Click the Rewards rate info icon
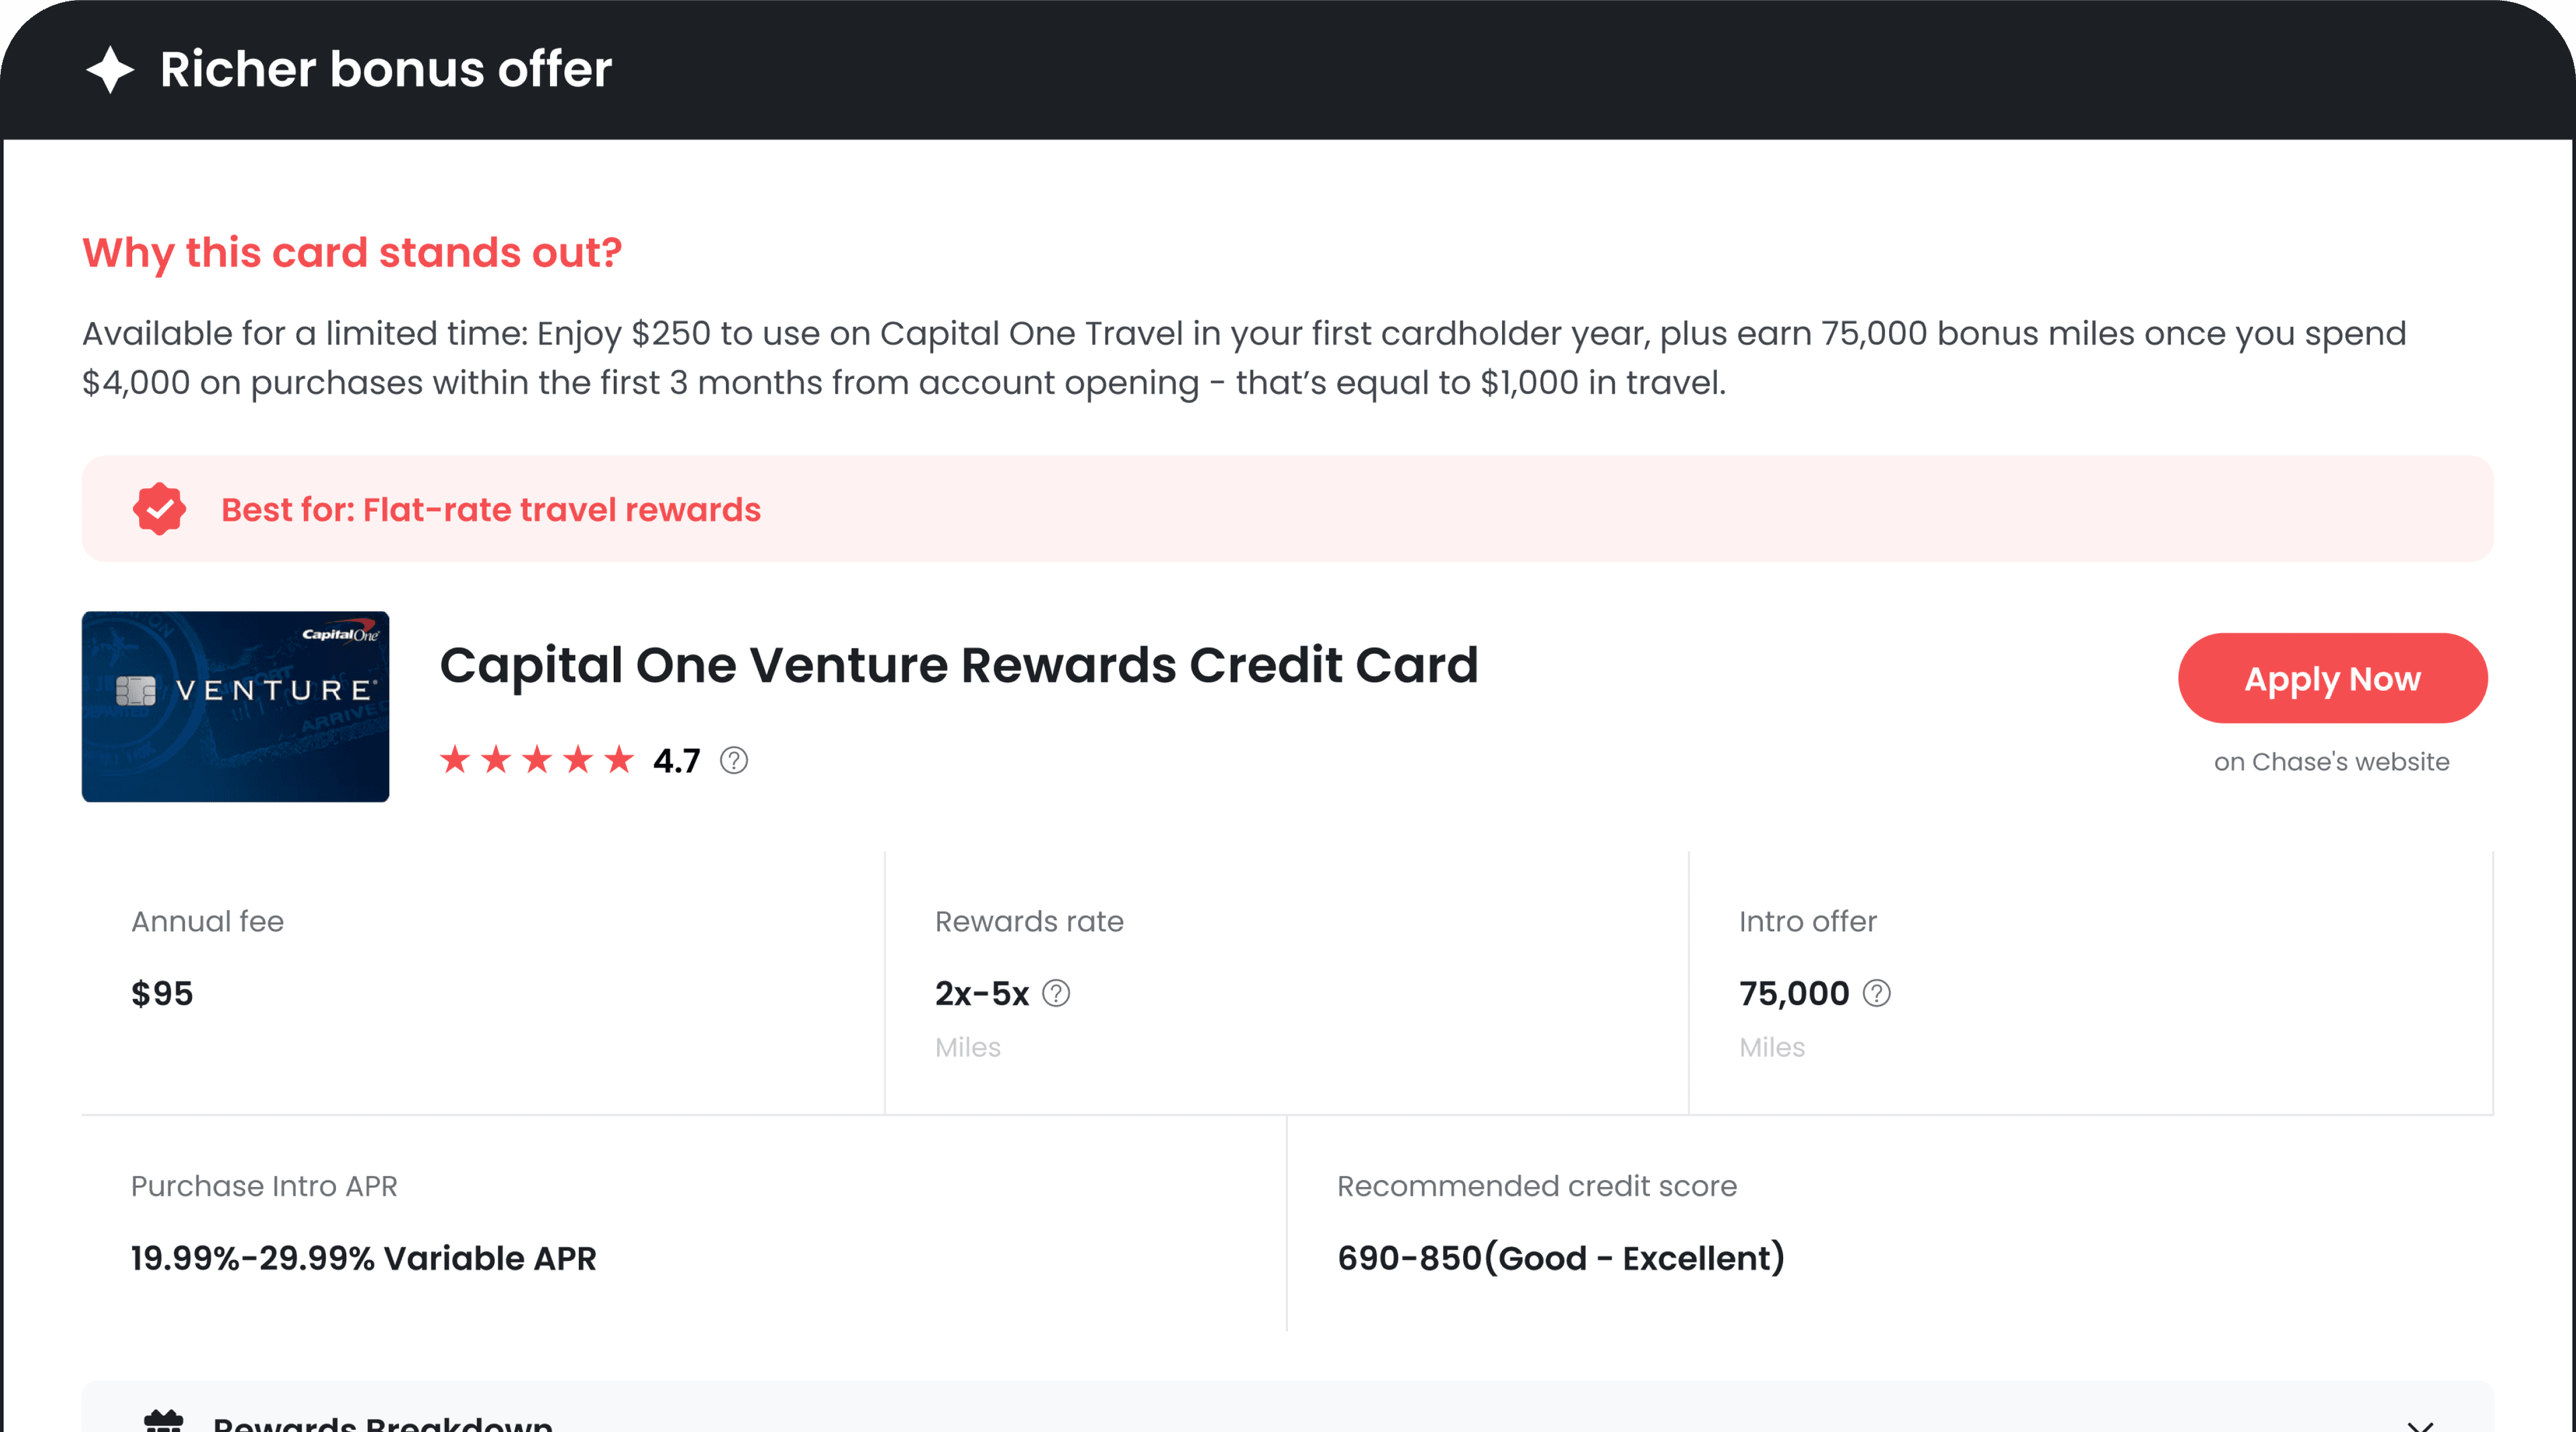 pyautogui.click(x=1056, y=993)
